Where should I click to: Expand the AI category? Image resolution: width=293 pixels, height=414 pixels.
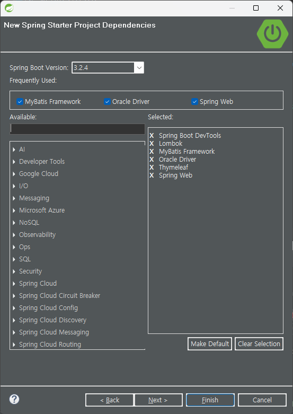pyautogui.click(x=14, y=149)
